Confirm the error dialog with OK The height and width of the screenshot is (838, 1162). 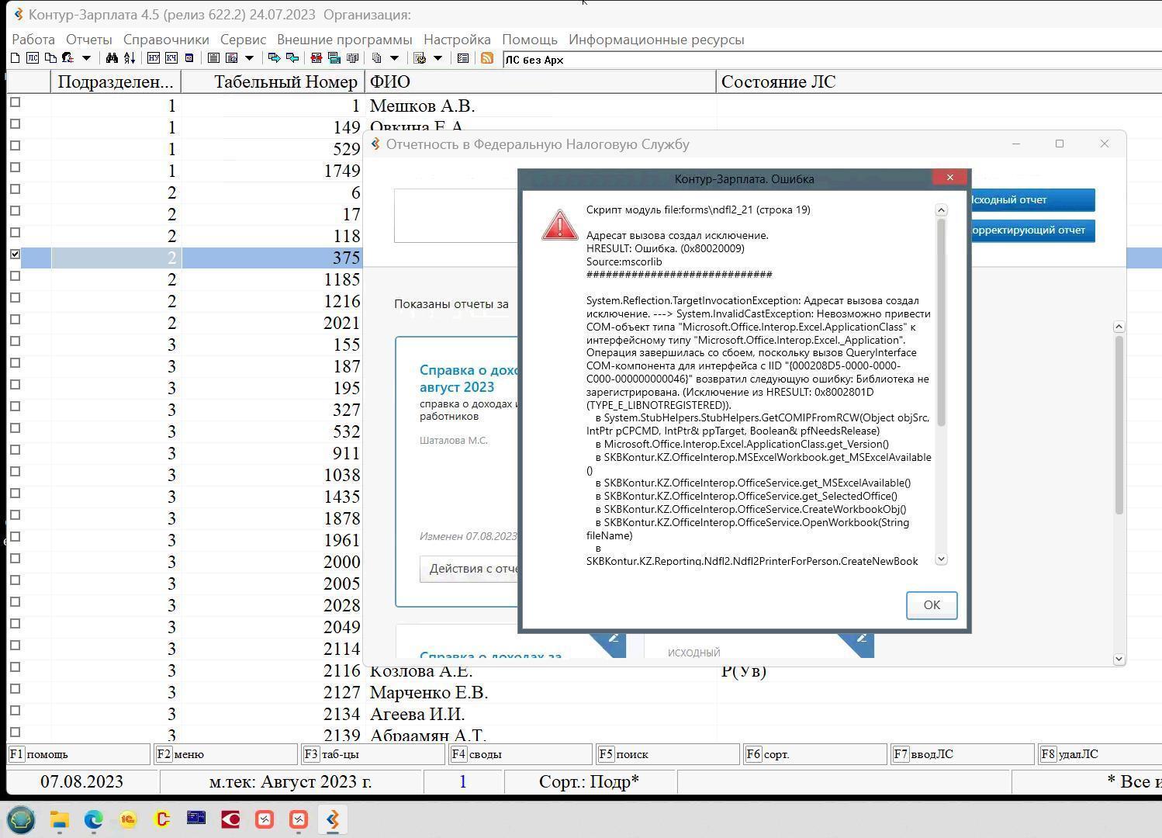pos(932,605)
